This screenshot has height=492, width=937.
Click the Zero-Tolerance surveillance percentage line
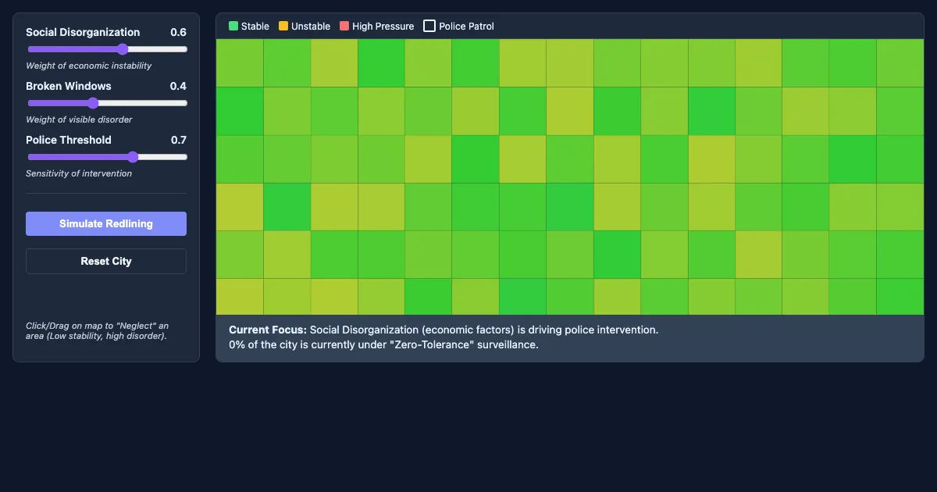click(x=383, y=344)
